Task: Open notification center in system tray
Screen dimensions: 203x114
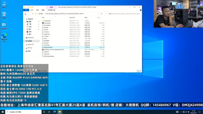Action: click(200, 112)
